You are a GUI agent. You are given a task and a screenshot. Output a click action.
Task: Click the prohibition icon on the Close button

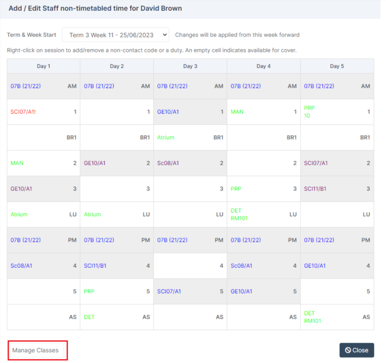(348, 350)
